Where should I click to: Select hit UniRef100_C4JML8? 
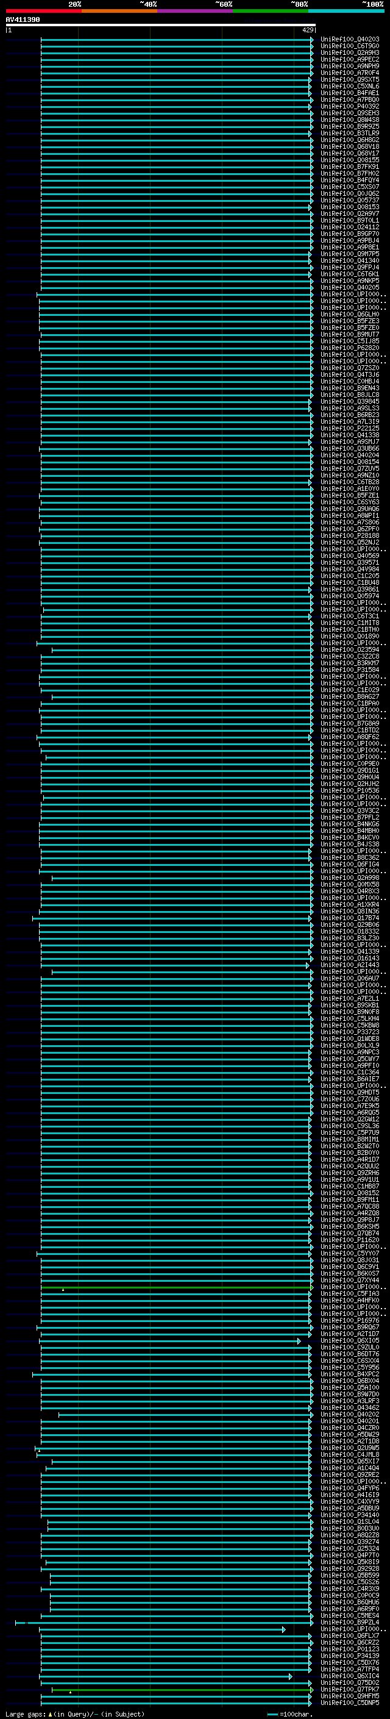coord(350,1455)
